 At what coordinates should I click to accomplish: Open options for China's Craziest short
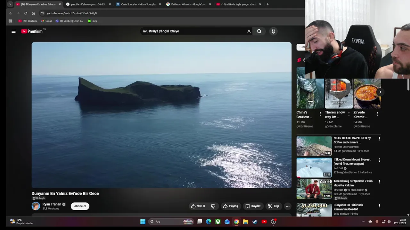[320, 114]
